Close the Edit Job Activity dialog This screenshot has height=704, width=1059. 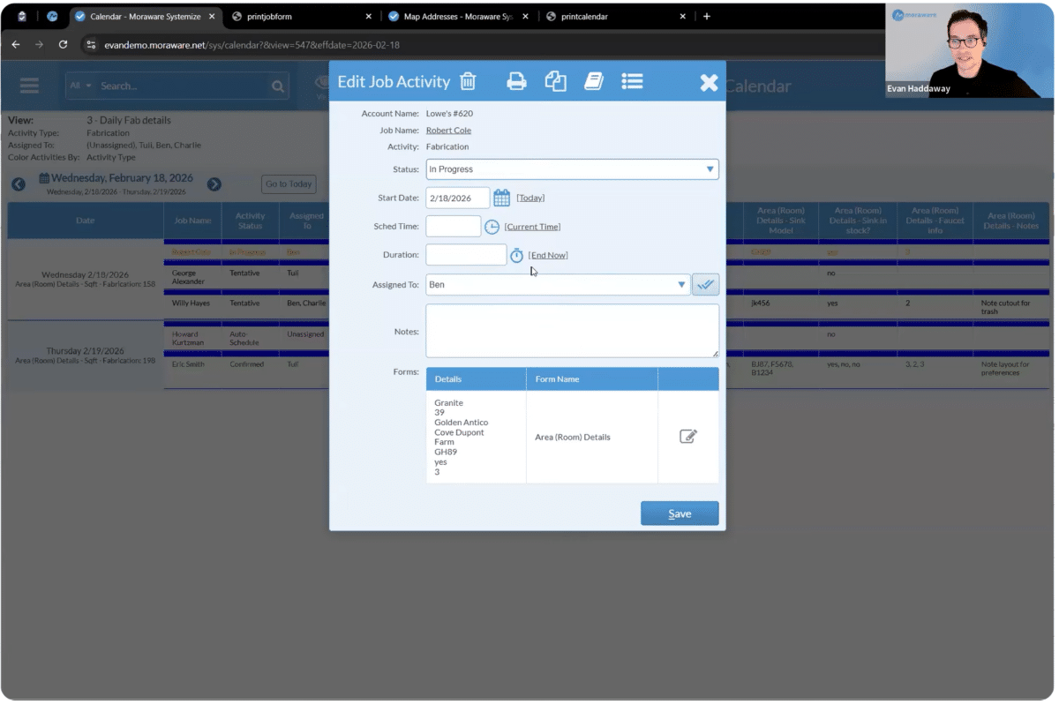coord(709,83)
